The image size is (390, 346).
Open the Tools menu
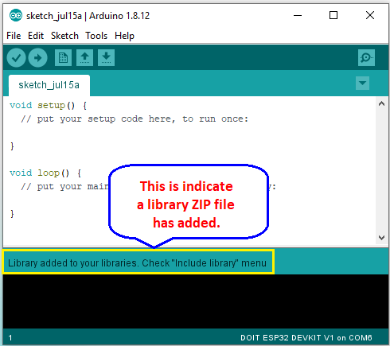pyautogui.click(x=96, y=36)
